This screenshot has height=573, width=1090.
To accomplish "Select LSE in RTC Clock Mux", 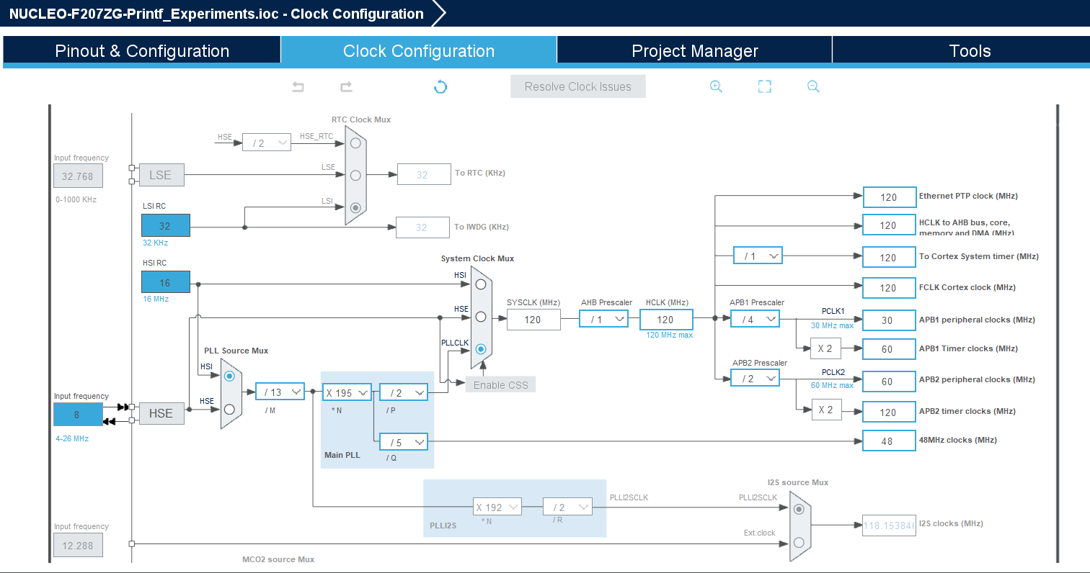I will (355, 175).
